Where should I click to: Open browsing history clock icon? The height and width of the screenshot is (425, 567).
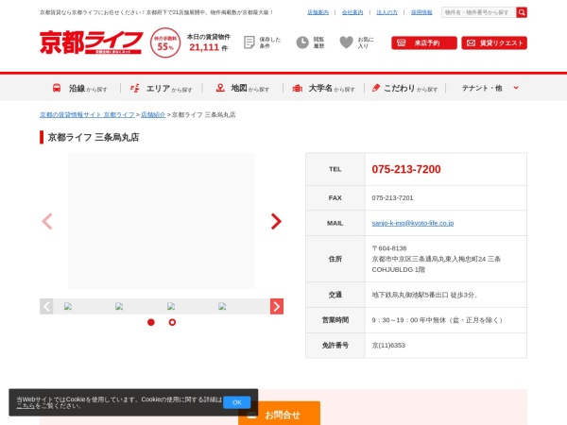pos(302,42)
